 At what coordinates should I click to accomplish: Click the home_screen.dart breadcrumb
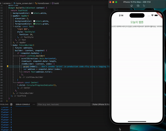click(24, 3)
